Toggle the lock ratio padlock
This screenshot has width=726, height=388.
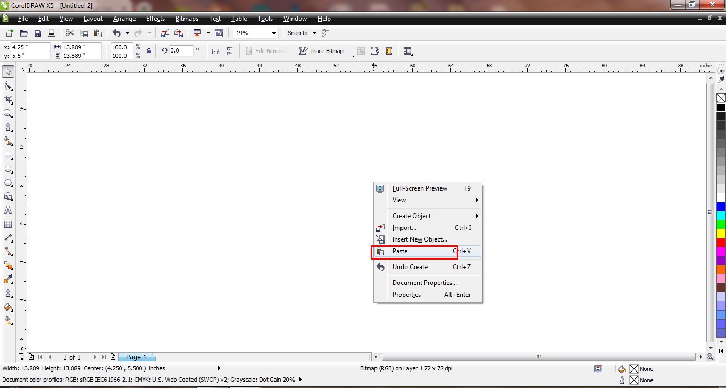[149, 51]
